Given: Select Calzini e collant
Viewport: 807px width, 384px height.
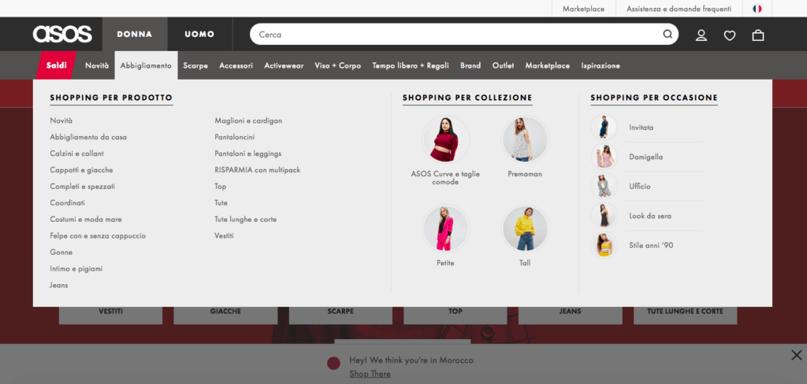Looking at the screenshot, I should click(76, 153).
